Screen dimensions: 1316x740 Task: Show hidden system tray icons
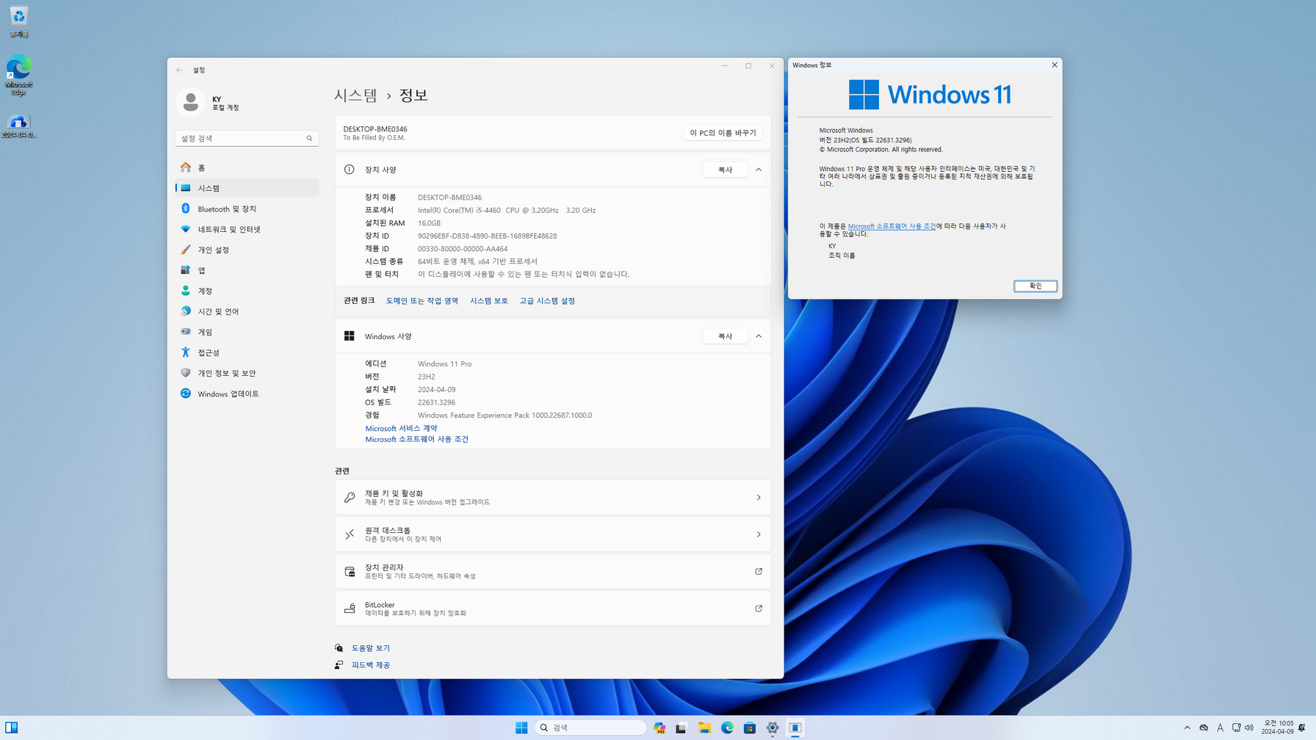click(x=1187, y=728)
